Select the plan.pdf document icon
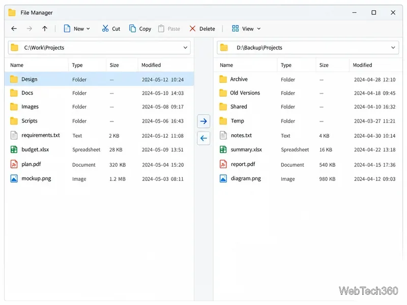This screenshot has width=407, height=305. pos(14,164)
